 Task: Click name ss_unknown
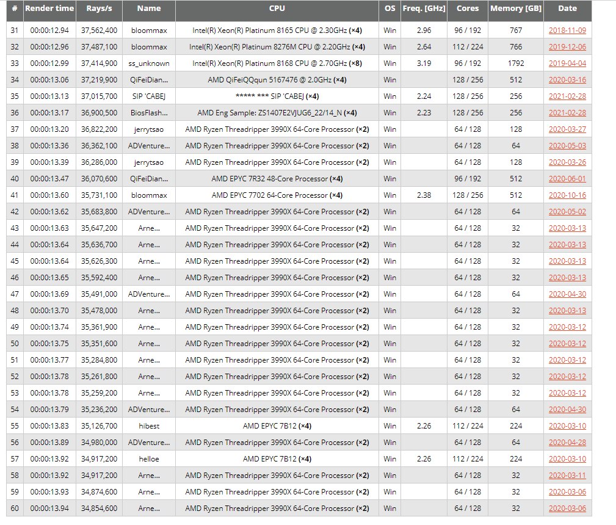149,63
